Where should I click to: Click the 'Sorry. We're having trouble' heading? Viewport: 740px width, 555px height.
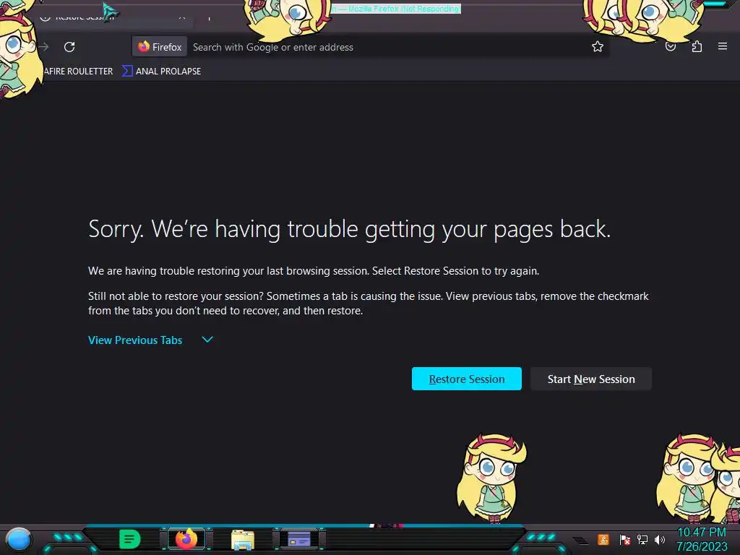pyautogui.click(x=349, y=229)
